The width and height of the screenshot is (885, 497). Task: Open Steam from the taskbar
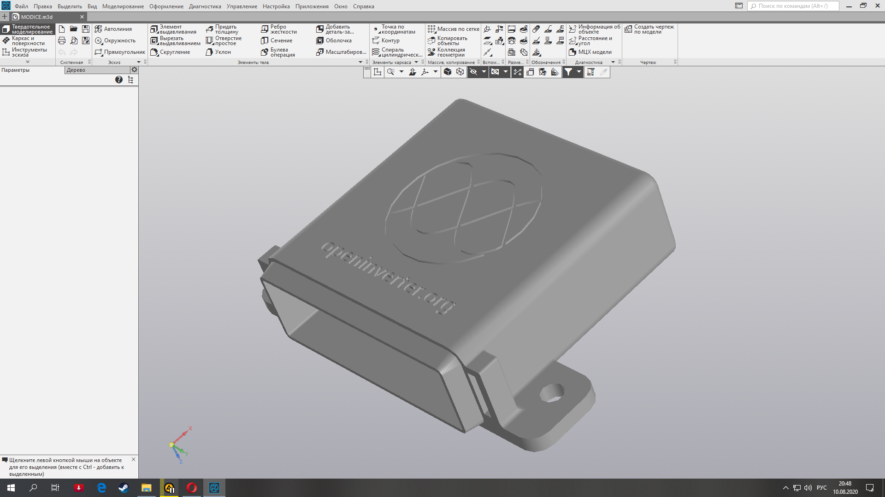click(x=124, y=488)
